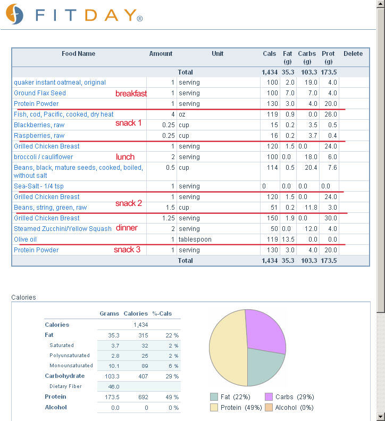Select the Protein (49%) legend swatch

pyautogui.click(x=214, y=408)
